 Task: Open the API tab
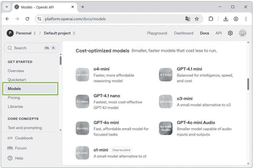[x=218, y=33]
